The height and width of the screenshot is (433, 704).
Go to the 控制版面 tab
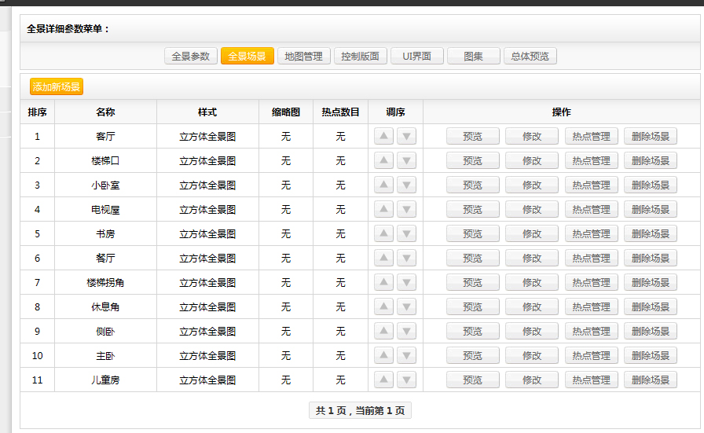tap(361, 57)
